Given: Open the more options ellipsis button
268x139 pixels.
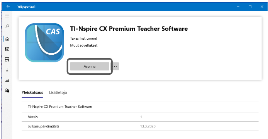Looking at the screenshot, I should pos(115,67).
